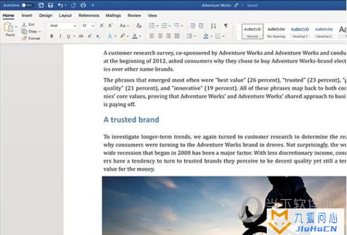Sort text with the A-Z sort icon
The height and width of the screenshot is (235, 347).
tap(214, 26)
